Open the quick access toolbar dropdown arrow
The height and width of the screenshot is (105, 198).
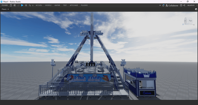tap(33, 6)
